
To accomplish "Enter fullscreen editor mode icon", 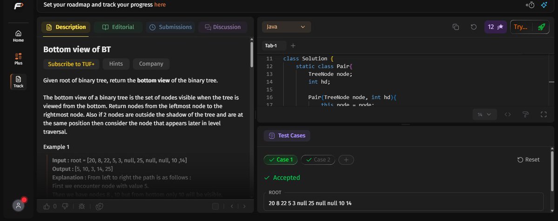I will pos(544,114).
